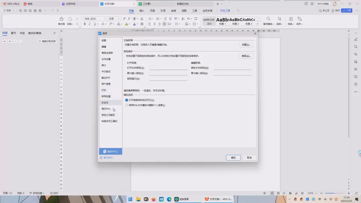Click the increase indent icon

[x=170, y=19]
